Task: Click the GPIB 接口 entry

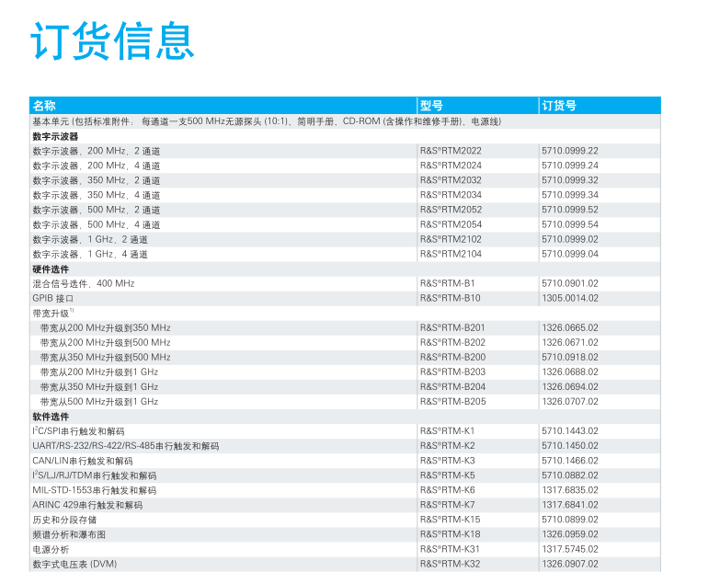Action: tap(52, 298)
